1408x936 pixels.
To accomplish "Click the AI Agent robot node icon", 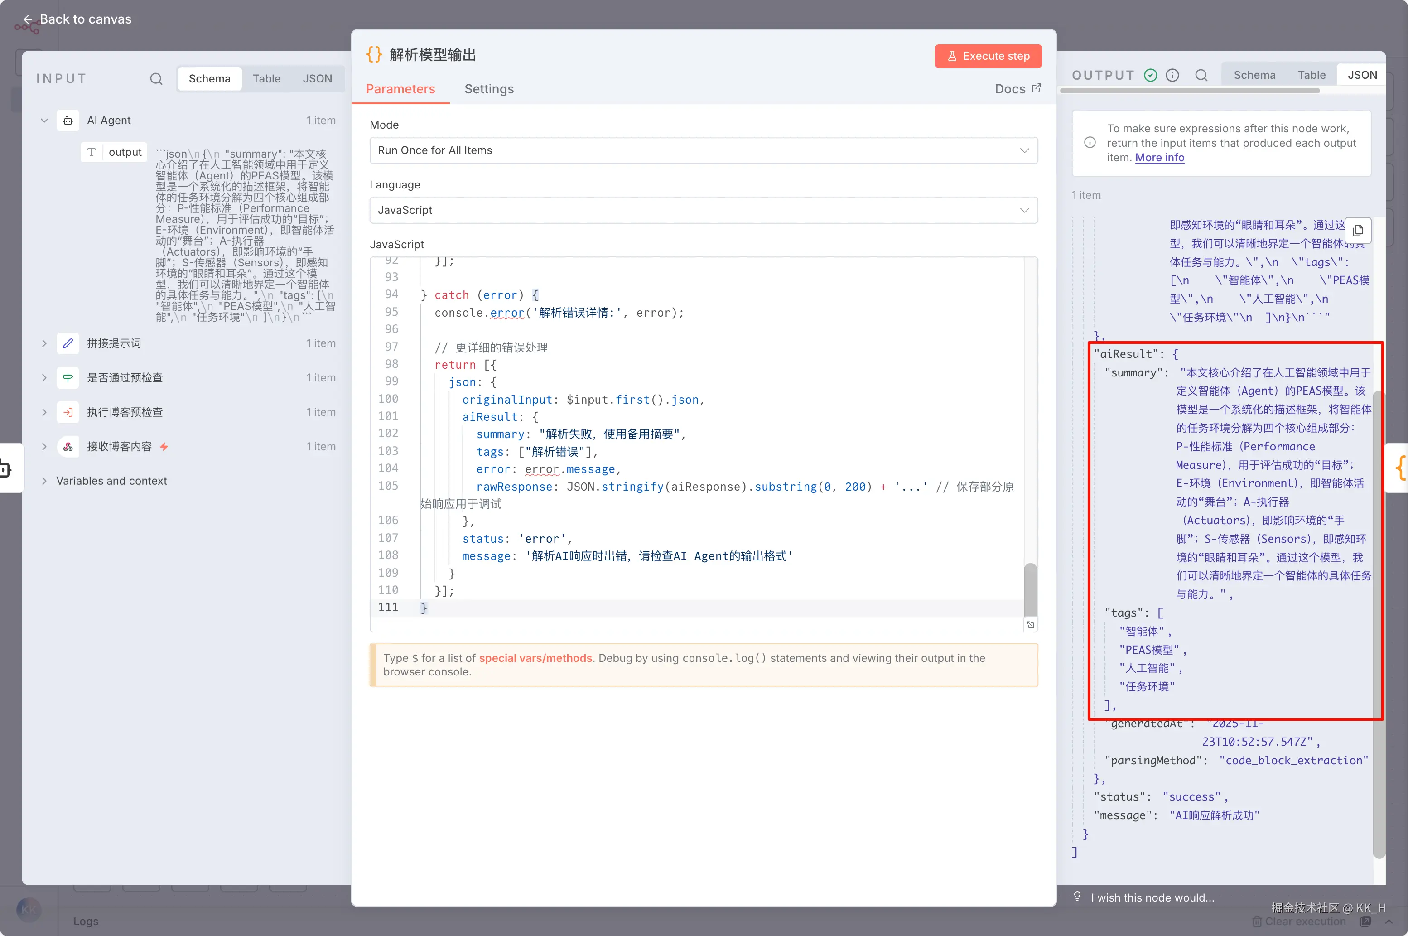I will click(x=68, y=121).
